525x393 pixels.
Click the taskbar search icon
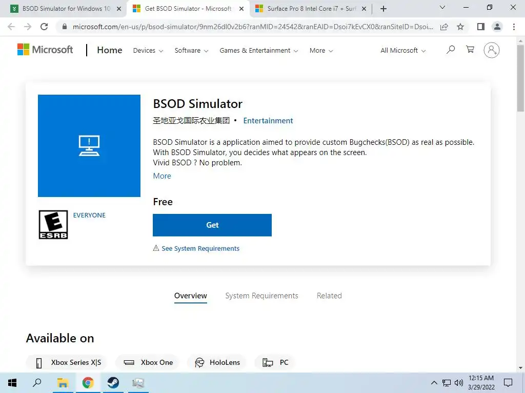tap(37, 383)
